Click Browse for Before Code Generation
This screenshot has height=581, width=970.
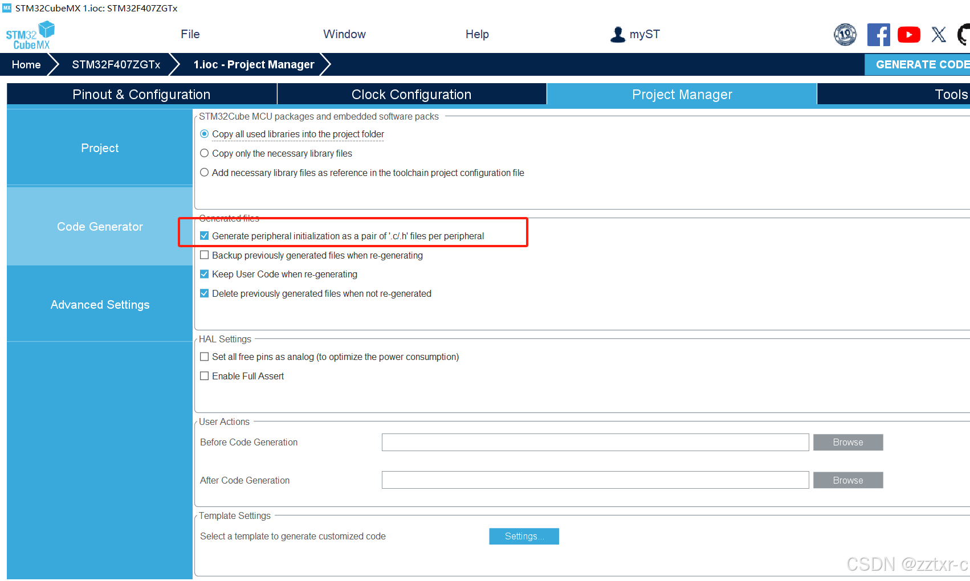848,442
